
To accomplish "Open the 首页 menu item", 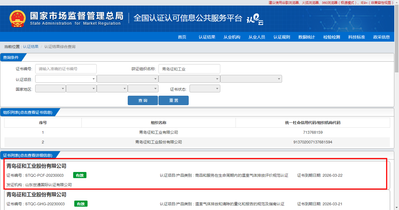I will (182, 37).
